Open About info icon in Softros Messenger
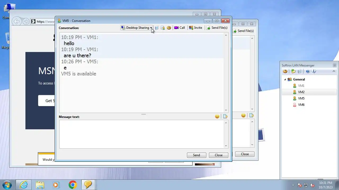 (314, 71)
